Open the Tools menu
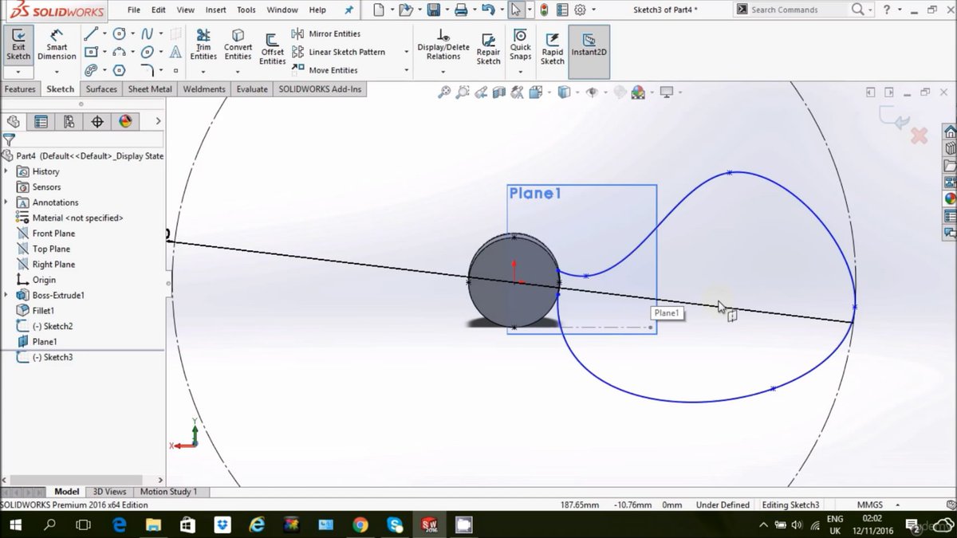Screen dimensions: 957x538 click(246, 10)
